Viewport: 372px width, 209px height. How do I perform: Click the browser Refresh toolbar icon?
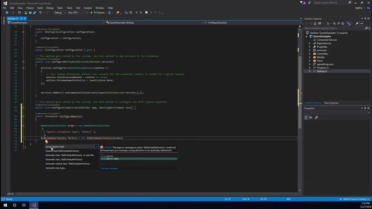point(109,13)
